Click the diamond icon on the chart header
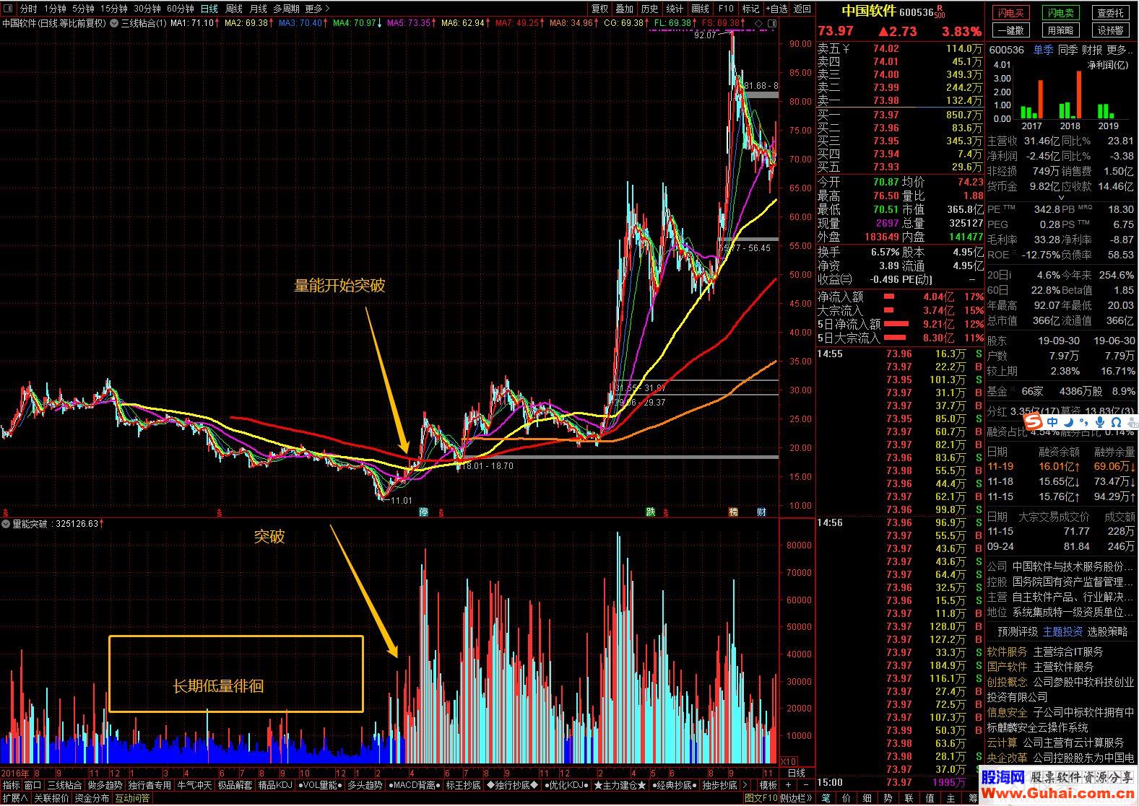 (759, 23)
